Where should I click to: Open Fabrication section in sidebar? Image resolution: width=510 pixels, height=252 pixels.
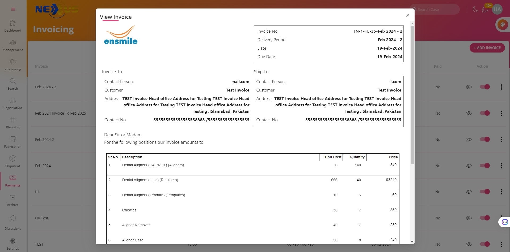(x=13, y=142)
